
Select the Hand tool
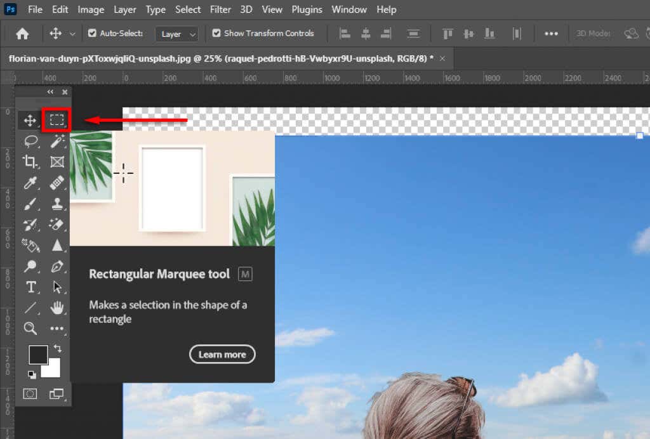(x=56, y=308)
